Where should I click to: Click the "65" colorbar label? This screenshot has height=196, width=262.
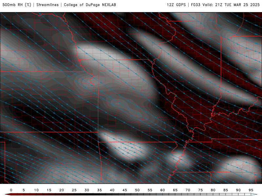click(175, 190)
